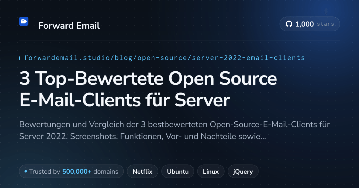Open the forwardemail.studio blog URL link
Viewport: 359px width, 188px height.
(164, 58)
